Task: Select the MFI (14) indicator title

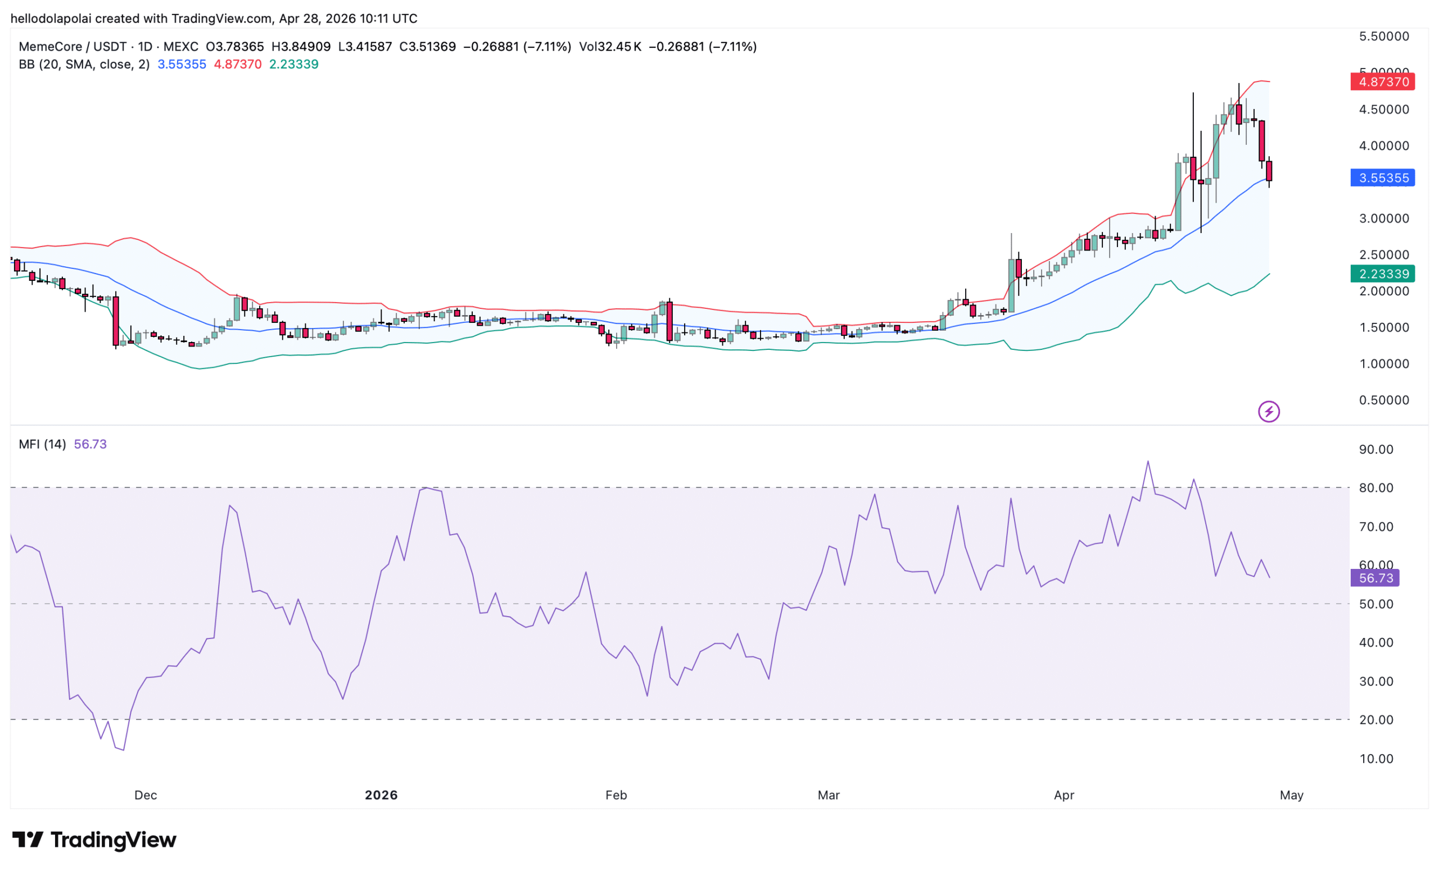Action: tap(44, 444)
